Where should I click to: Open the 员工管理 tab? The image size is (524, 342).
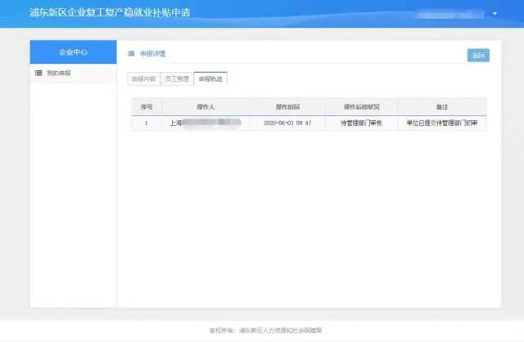tap(176, 79)
